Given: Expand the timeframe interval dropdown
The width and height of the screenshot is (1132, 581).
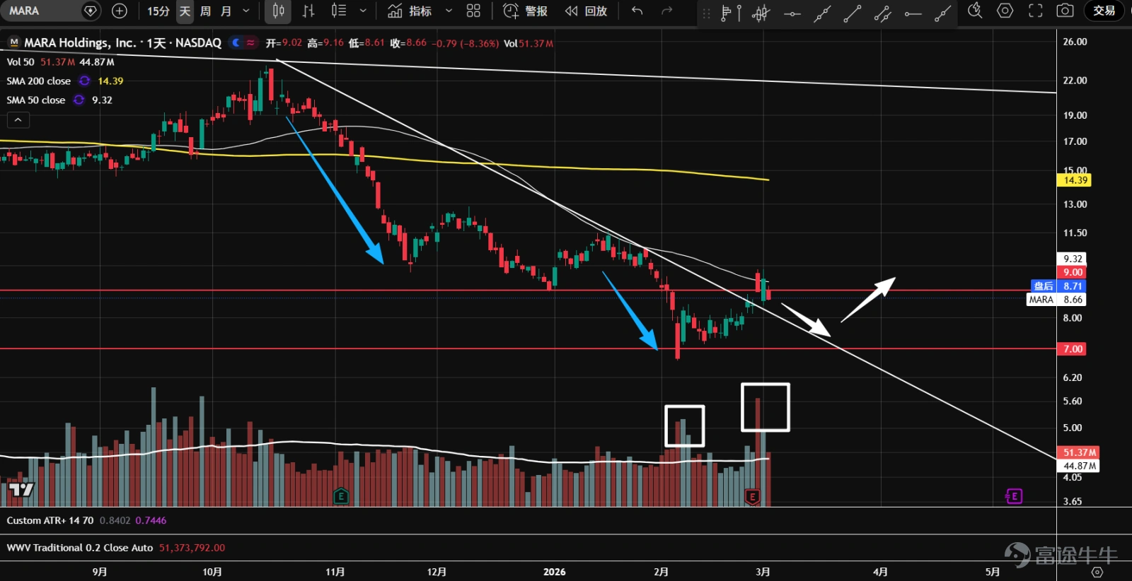Looking at the screenshot, I should coord(246,11).
